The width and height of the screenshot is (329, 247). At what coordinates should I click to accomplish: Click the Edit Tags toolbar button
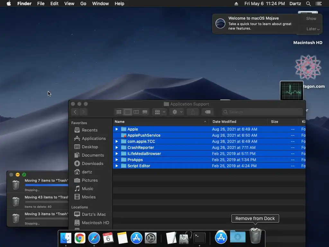208,112
